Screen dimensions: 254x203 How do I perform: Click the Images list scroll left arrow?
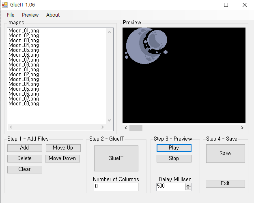11,127
